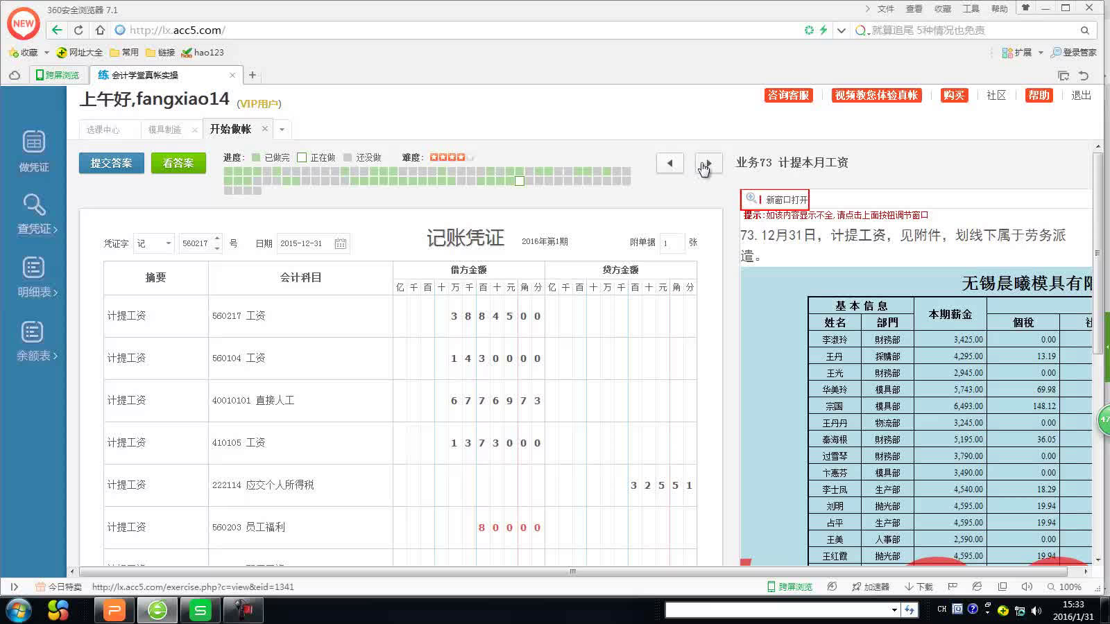Click 看答案 button
The width and height of the screenshot is (1110, 624).
click(x=178, y=163)
